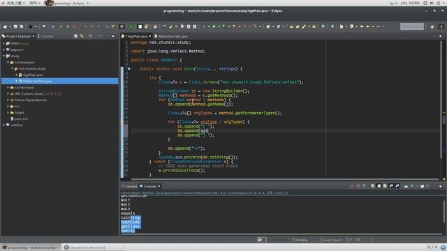This screenshot has height=251, width=447.
Task: Minimize the Console view
Action: (434, 186)
